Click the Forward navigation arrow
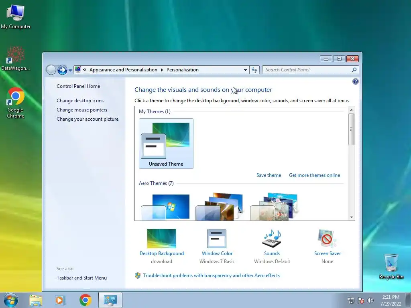The width and height of the screenshot is (411, 308). click(x=62, y=70)
